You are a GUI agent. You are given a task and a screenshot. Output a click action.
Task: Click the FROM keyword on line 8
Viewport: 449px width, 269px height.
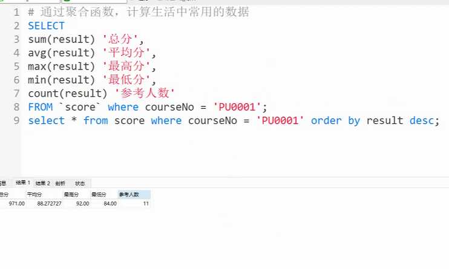click(41, 107)
